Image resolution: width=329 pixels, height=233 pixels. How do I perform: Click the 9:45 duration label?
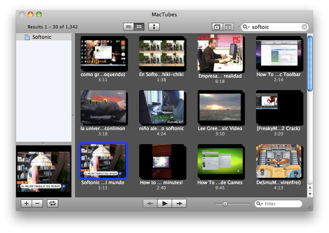click(220, 188)
